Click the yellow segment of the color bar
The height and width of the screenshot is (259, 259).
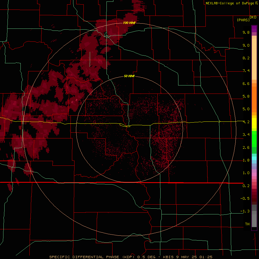[x=254, y=123]
